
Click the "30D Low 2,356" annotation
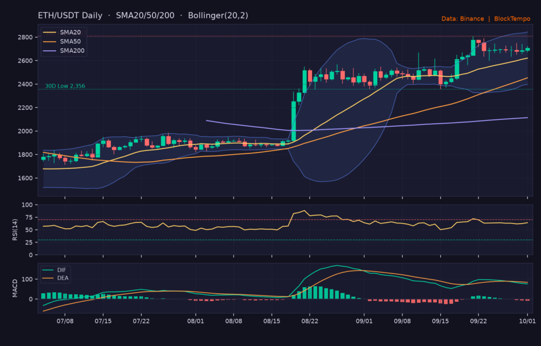click(65, 86)
